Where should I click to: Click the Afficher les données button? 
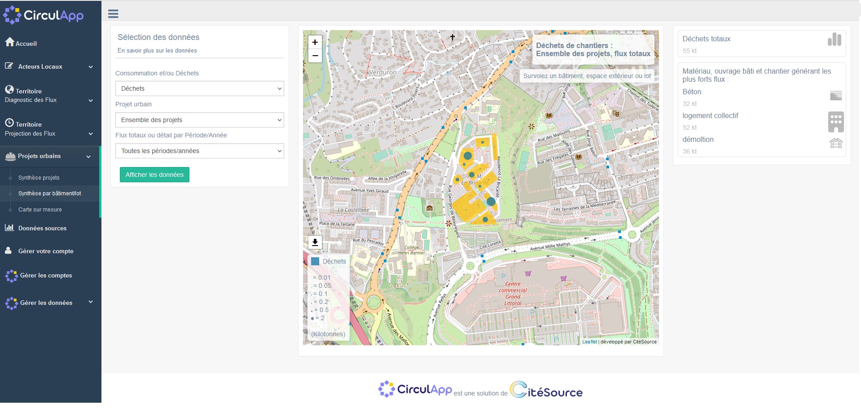point(154,175)
